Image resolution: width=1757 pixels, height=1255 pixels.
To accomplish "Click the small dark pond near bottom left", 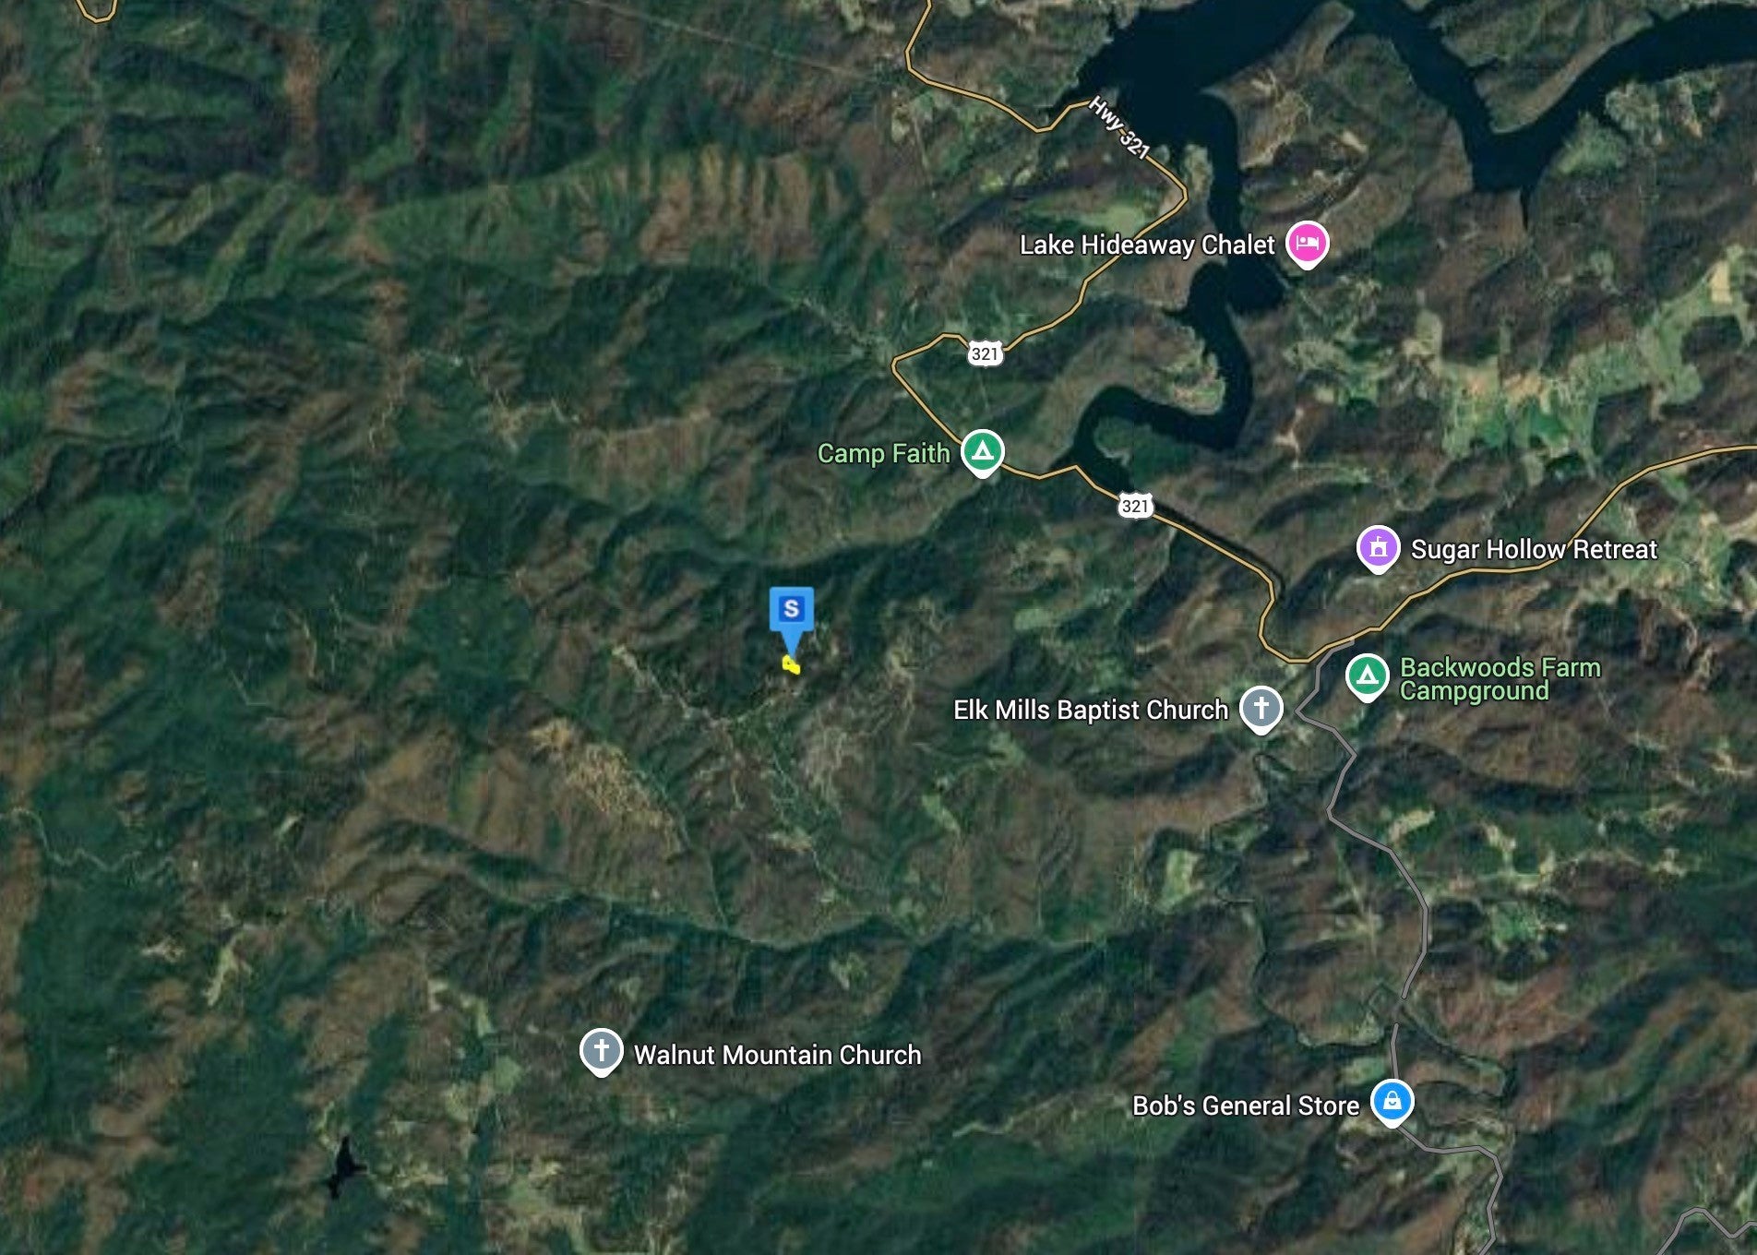I will point(344,1167).
